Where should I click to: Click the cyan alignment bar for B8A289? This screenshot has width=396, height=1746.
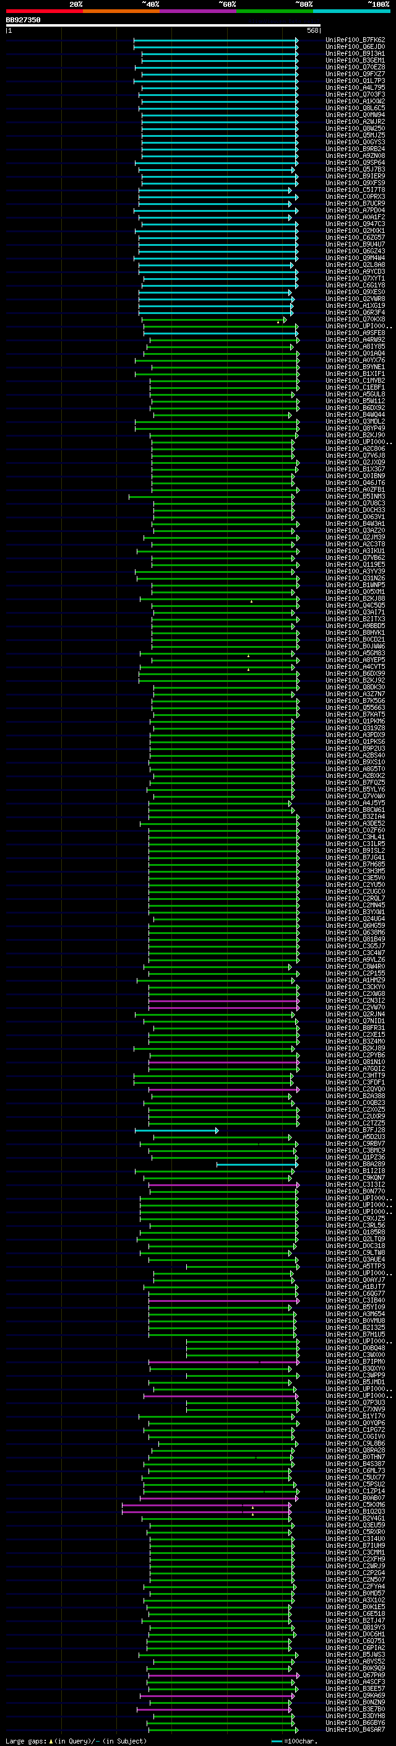(257, 1164)
